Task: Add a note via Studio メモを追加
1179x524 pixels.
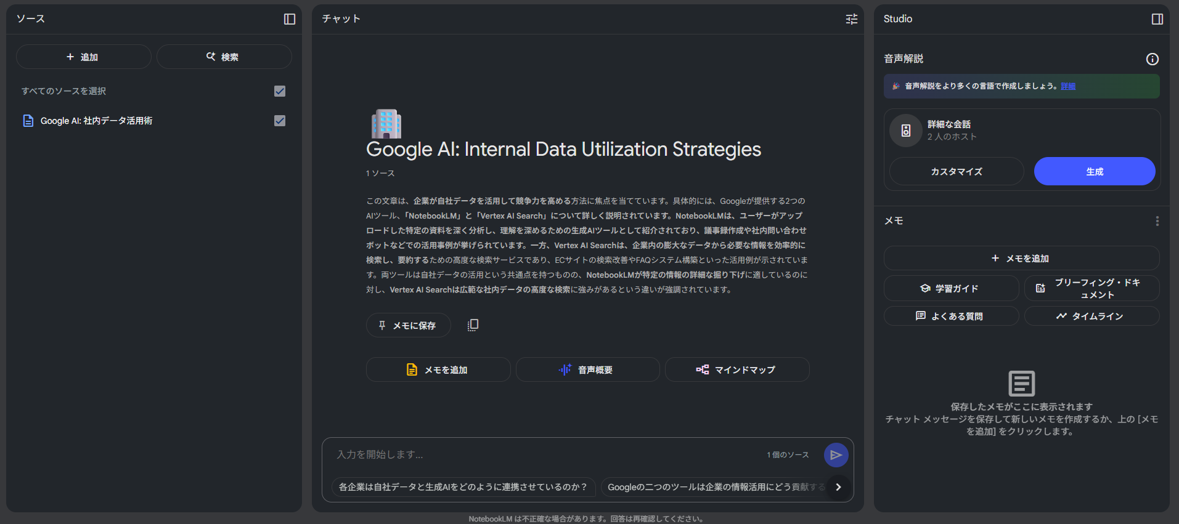Action: [1022, 258]
